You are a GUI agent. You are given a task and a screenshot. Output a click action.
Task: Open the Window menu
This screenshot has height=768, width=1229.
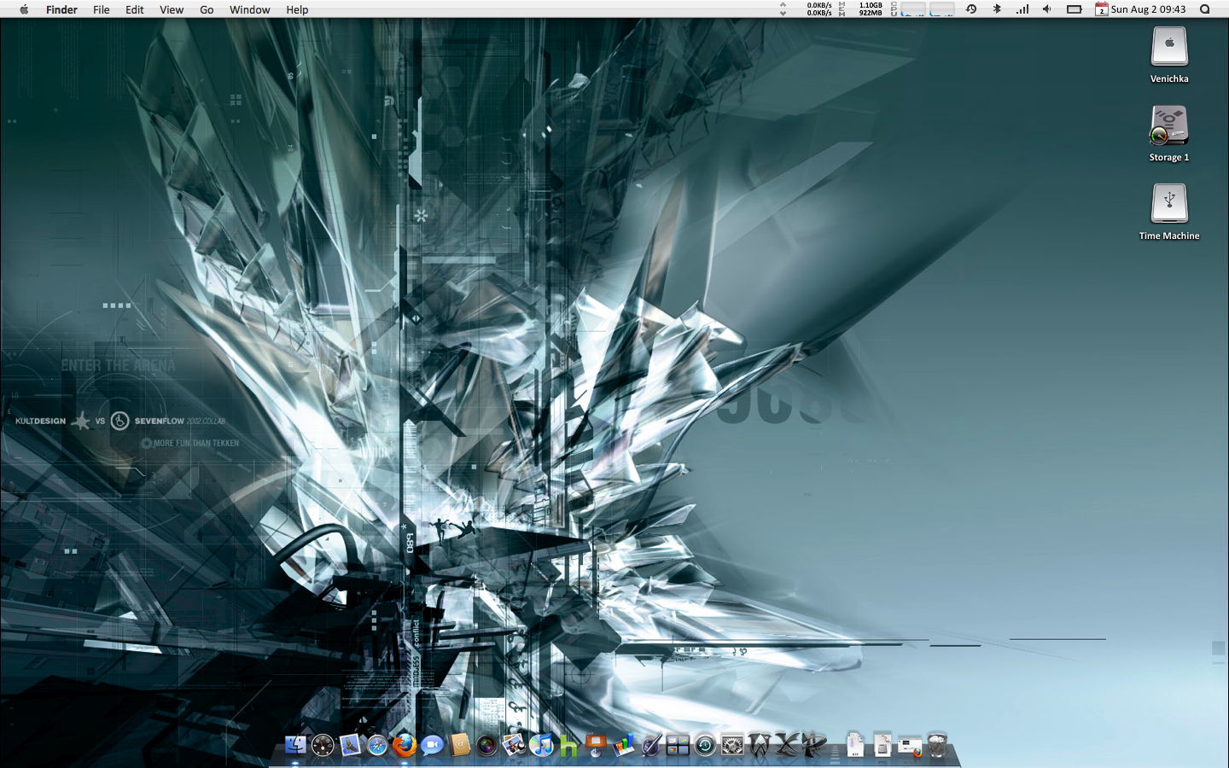click(250, 9)
